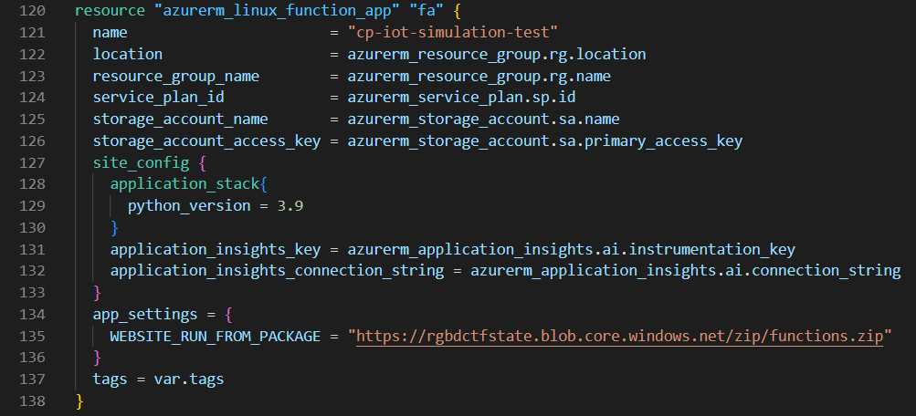Click line number 127 in the gutter

[x=32, y=162]
